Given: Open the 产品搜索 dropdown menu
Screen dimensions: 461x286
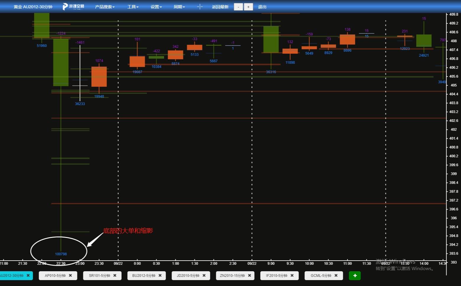Looking at the screenshot, I should click(x=105, y=7).
